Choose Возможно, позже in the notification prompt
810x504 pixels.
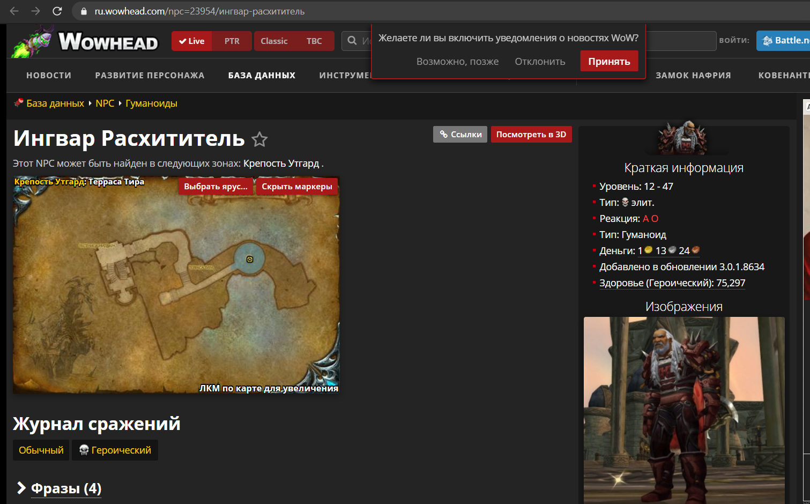(458, 62)
